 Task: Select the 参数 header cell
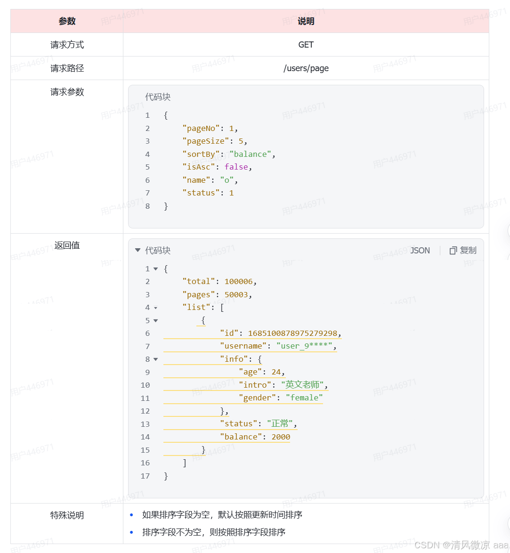click(67, 21)
